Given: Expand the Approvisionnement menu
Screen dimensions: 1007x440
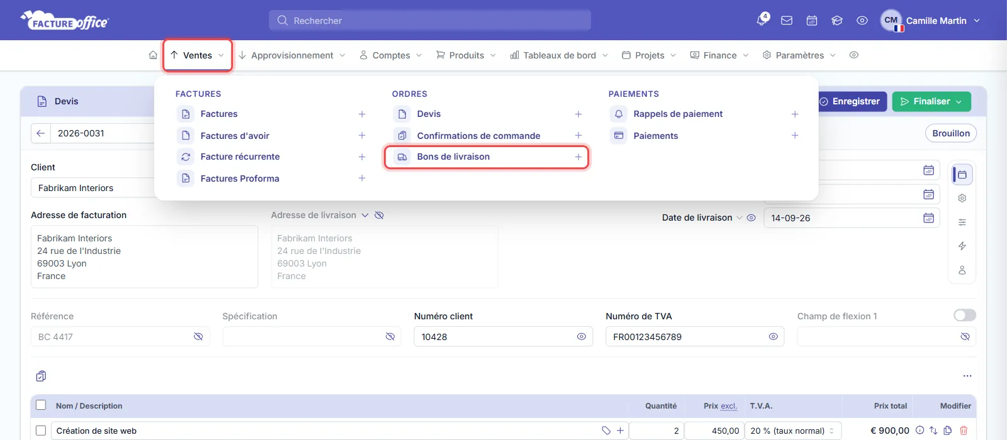Looking at the screenshot, I should pos(292,55).
